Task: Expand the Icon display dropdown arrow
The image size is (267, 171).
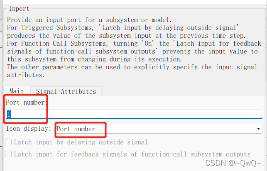Action: tap(258, 129)
